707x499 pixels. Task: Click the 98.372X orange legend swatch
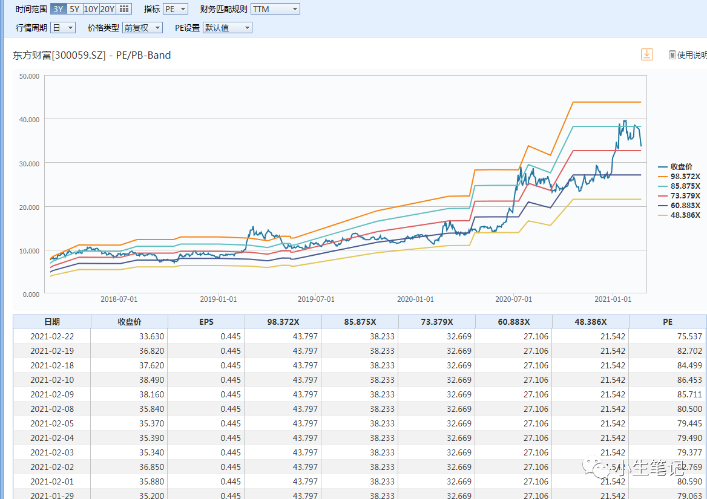pyautogui.click(x=663, y=176)
